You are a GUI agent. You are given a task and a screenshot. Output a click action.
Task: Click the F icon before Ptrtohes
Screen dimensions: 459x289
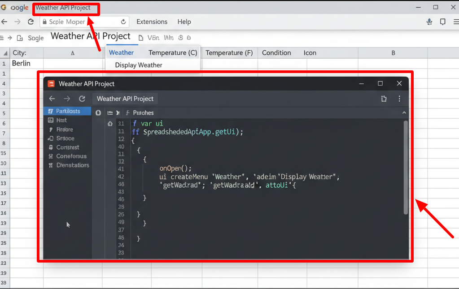(x=127, y=113)
